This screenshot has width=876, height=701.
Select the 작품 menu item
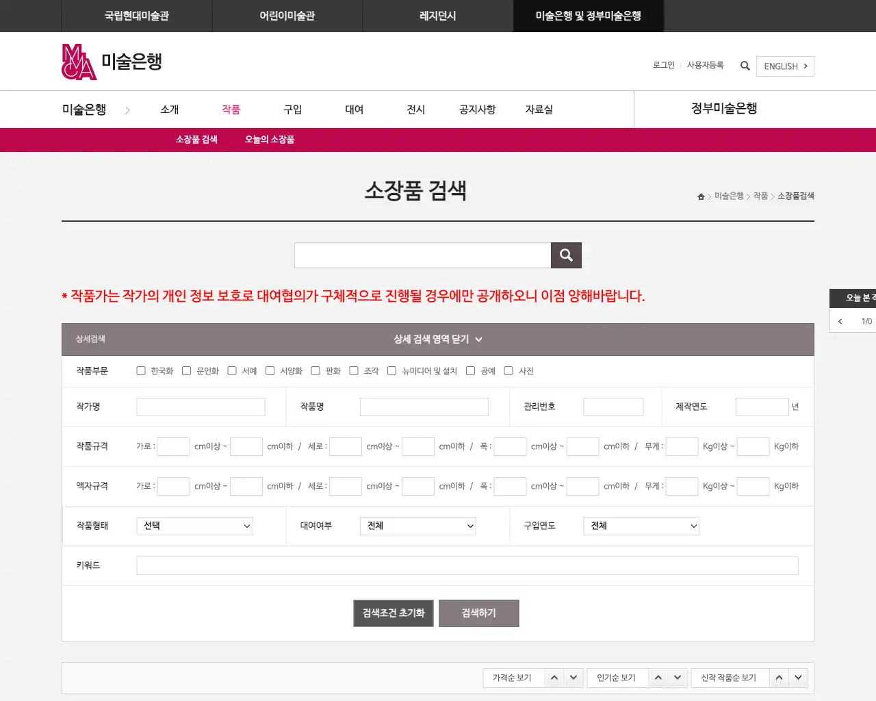pyautogui.click(x=231, y=110)
